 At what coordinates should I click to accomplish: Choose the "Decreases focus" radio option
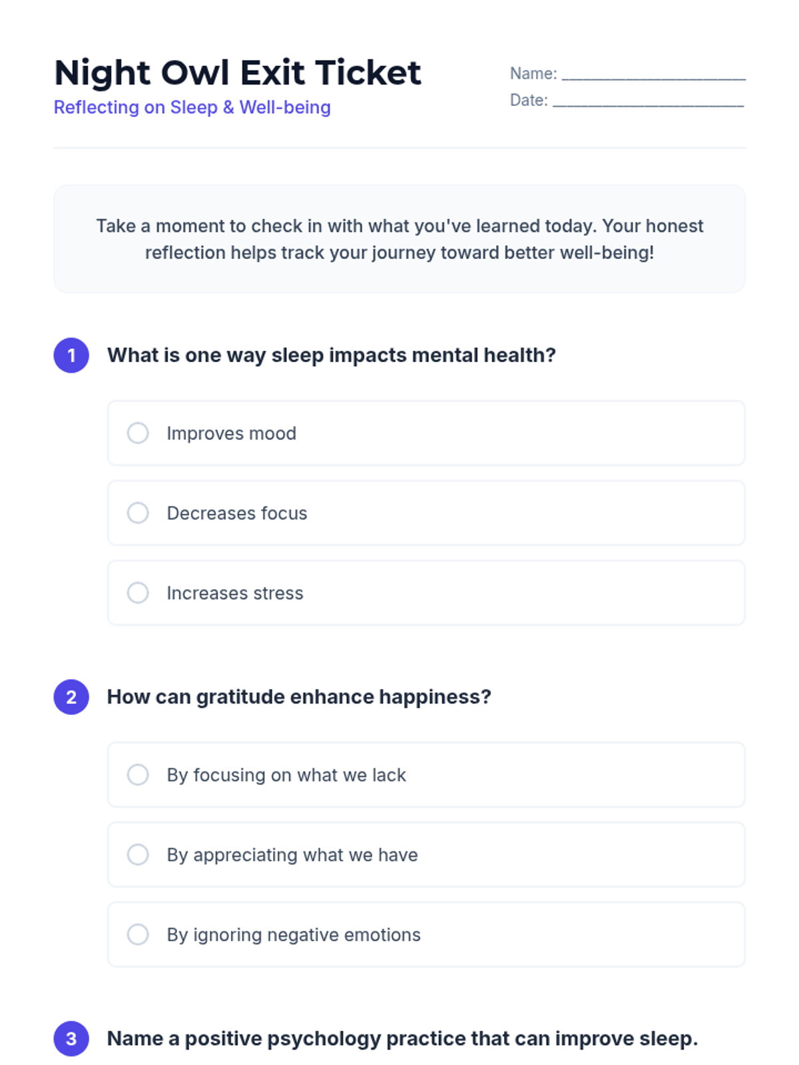138,513
